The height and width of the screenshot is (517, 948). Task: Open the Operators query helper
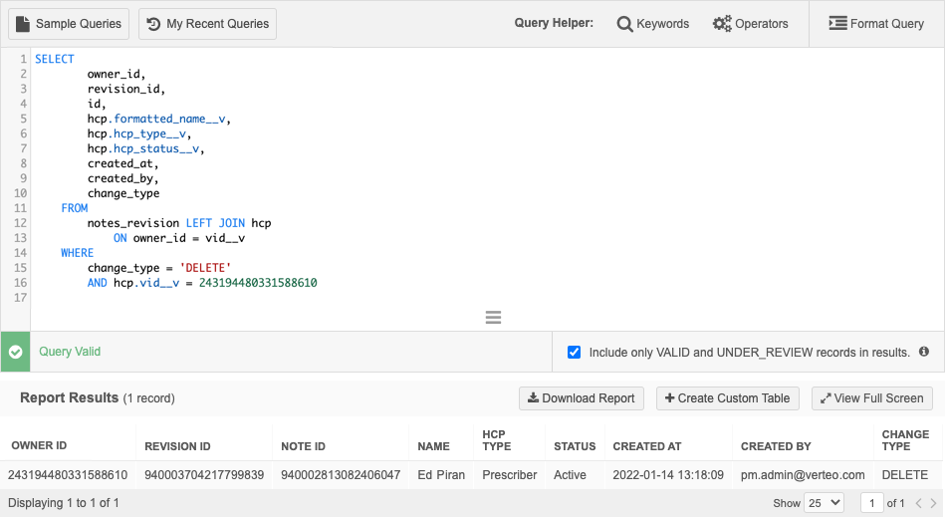coord(750,24)
